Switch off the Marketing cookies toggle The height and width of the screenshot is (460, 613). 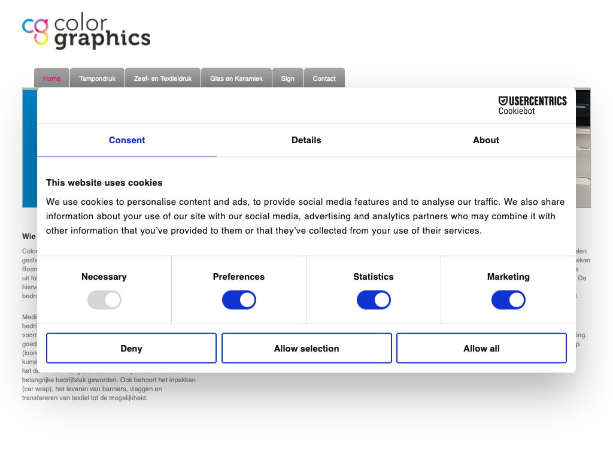tap(508, 300)
